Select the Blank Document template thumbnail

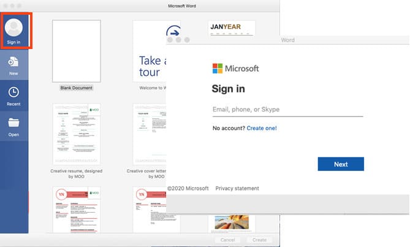tap(76, 51)
